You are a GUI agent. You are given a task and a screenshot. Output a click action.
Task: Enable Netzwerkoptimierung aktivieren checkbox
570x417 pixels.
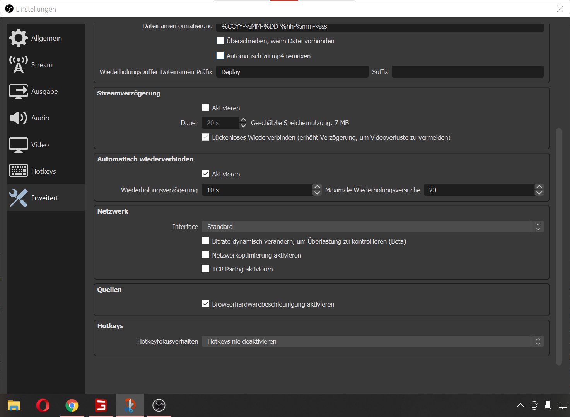point(206,255)
